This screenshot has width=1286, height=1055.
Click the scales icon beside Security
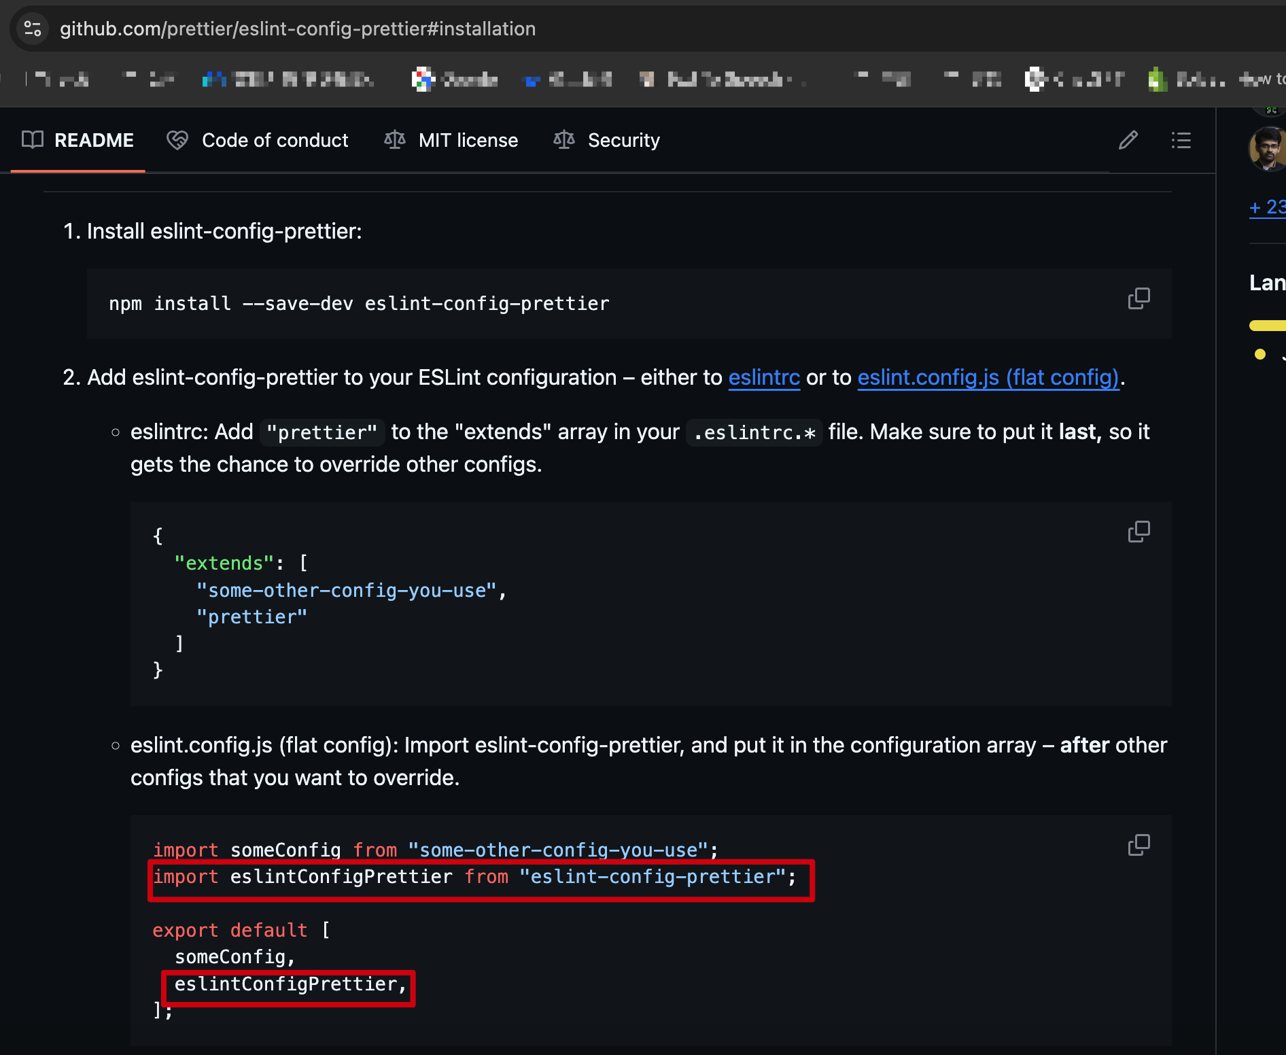tap(564, 140)
